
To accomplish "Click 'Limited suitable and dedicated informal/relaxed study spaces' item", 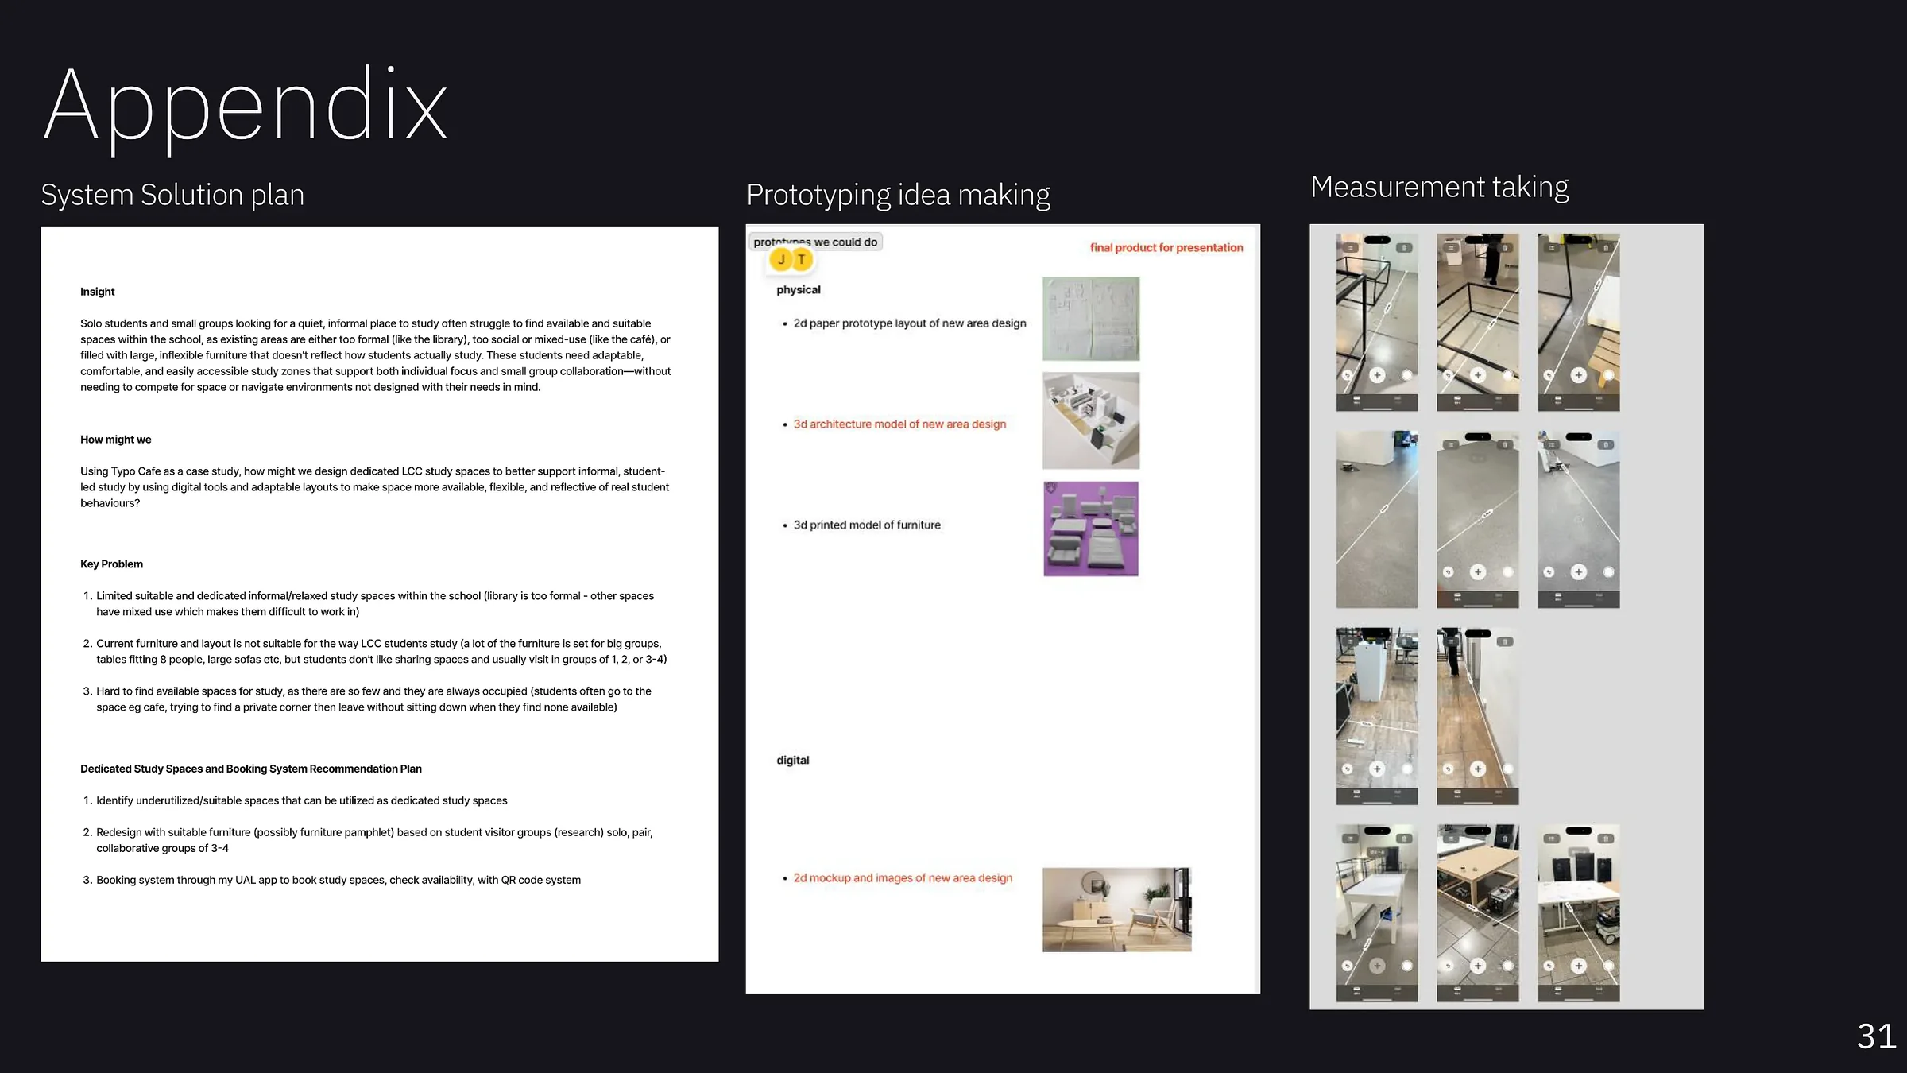I will tap(375, 604).
